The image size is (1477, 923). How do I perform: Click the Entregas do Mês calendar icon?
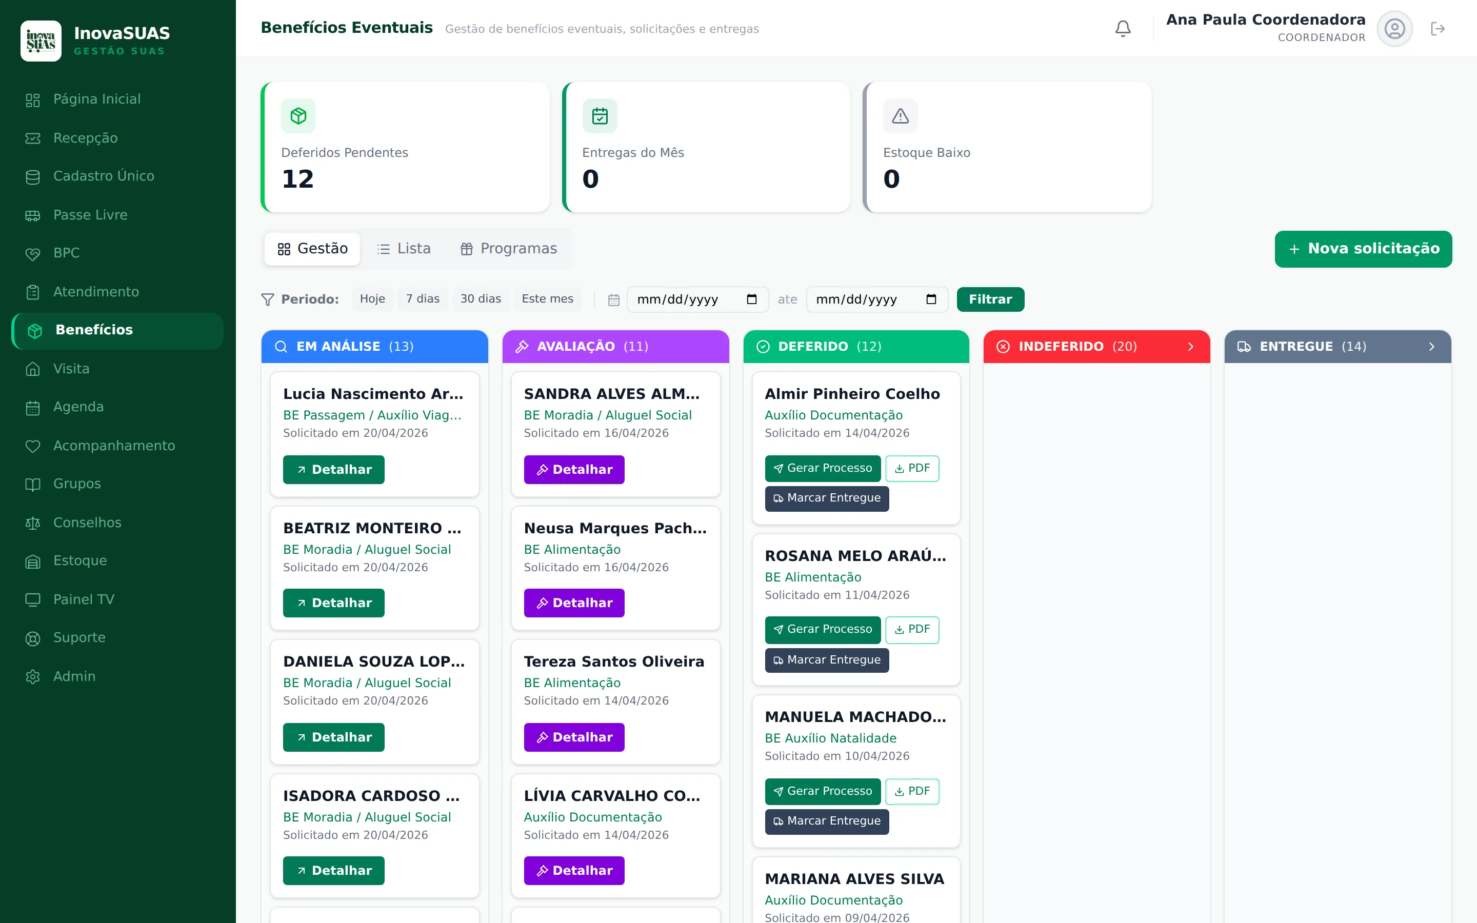[600, 116]
